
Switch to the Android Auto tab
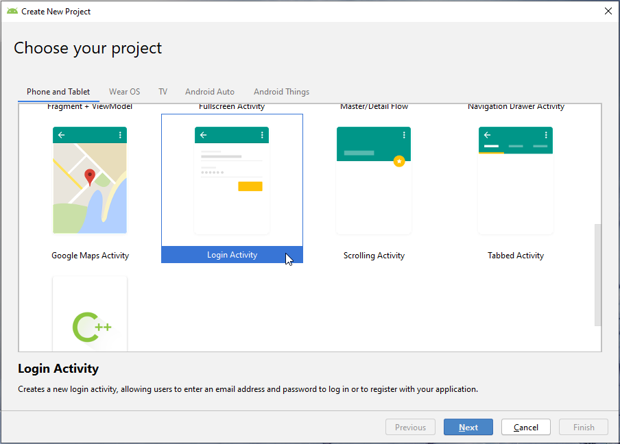coord(210,92)
